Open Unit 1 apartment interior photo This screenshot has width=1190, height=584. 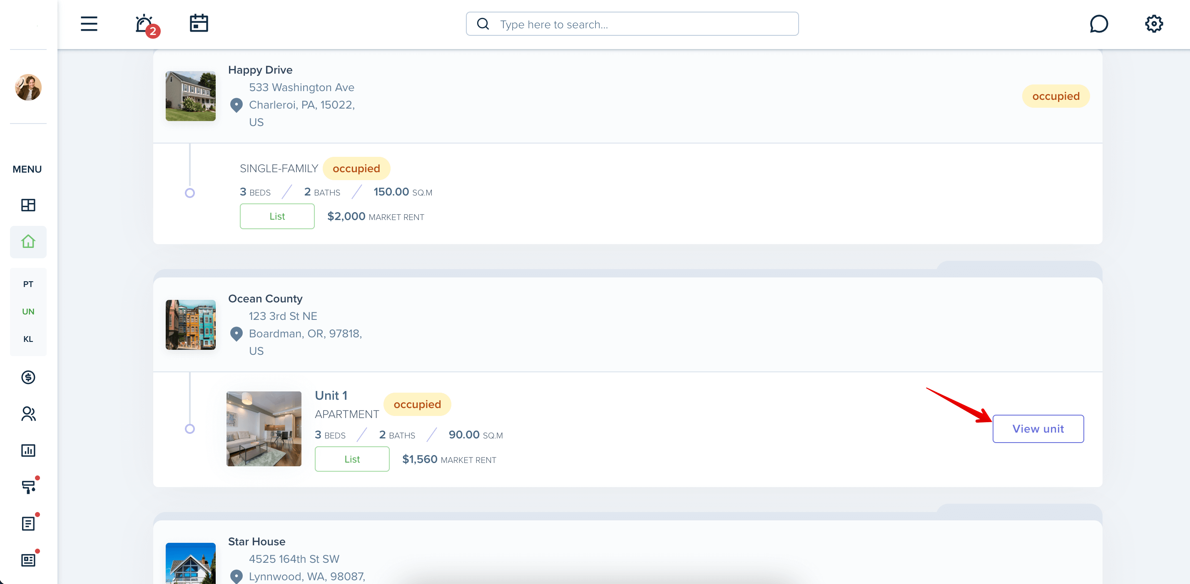(x=264, y=429)
